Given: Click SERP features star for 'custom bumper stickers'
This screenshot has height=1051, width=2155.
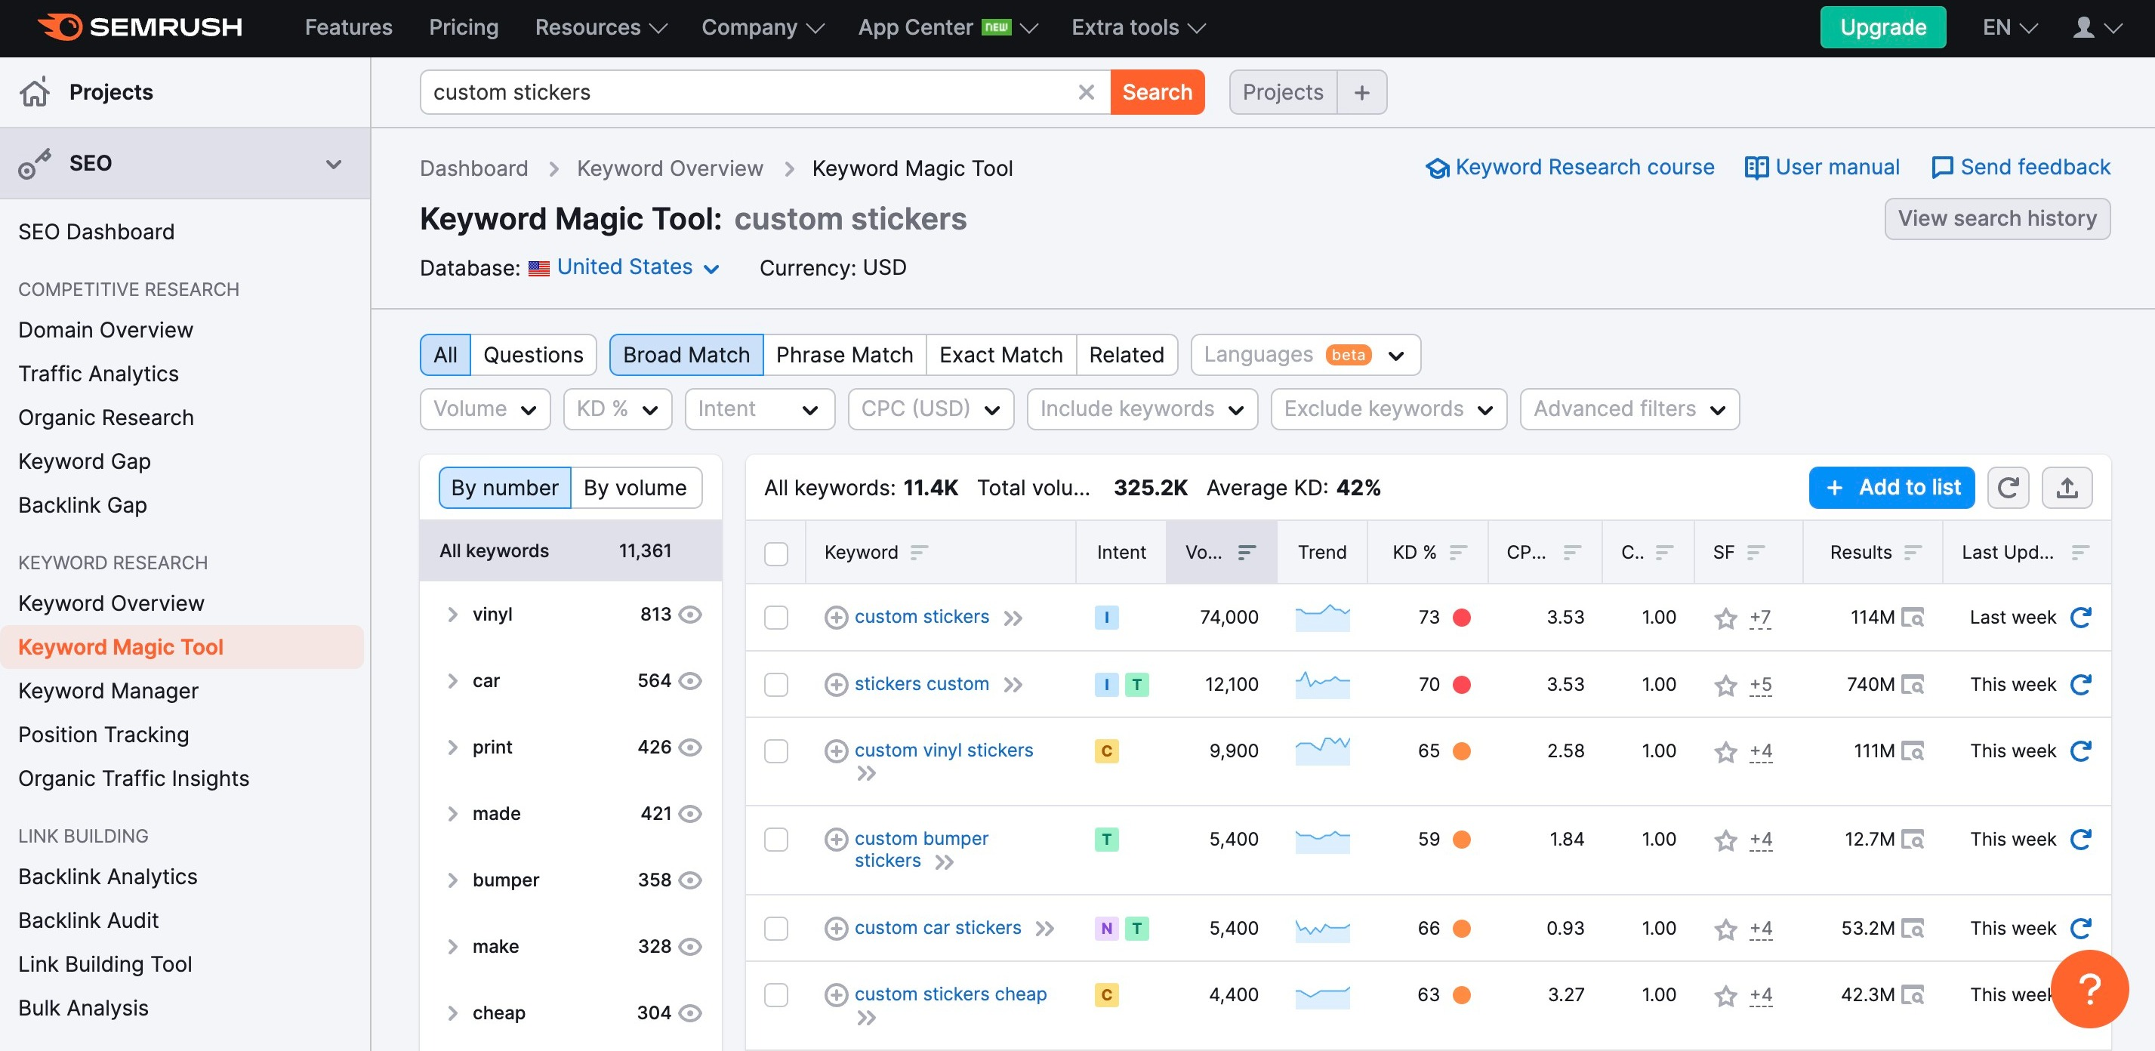Looking at the screenshot, I should tap(1725, 840).
